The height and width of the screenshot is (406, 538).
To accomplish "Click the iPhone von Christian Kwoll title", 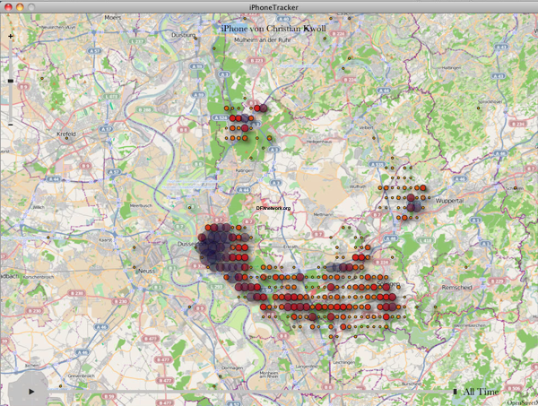I will (x=273, y=29).
